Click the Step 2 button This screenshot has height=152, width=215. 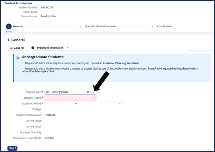(12, 148)
